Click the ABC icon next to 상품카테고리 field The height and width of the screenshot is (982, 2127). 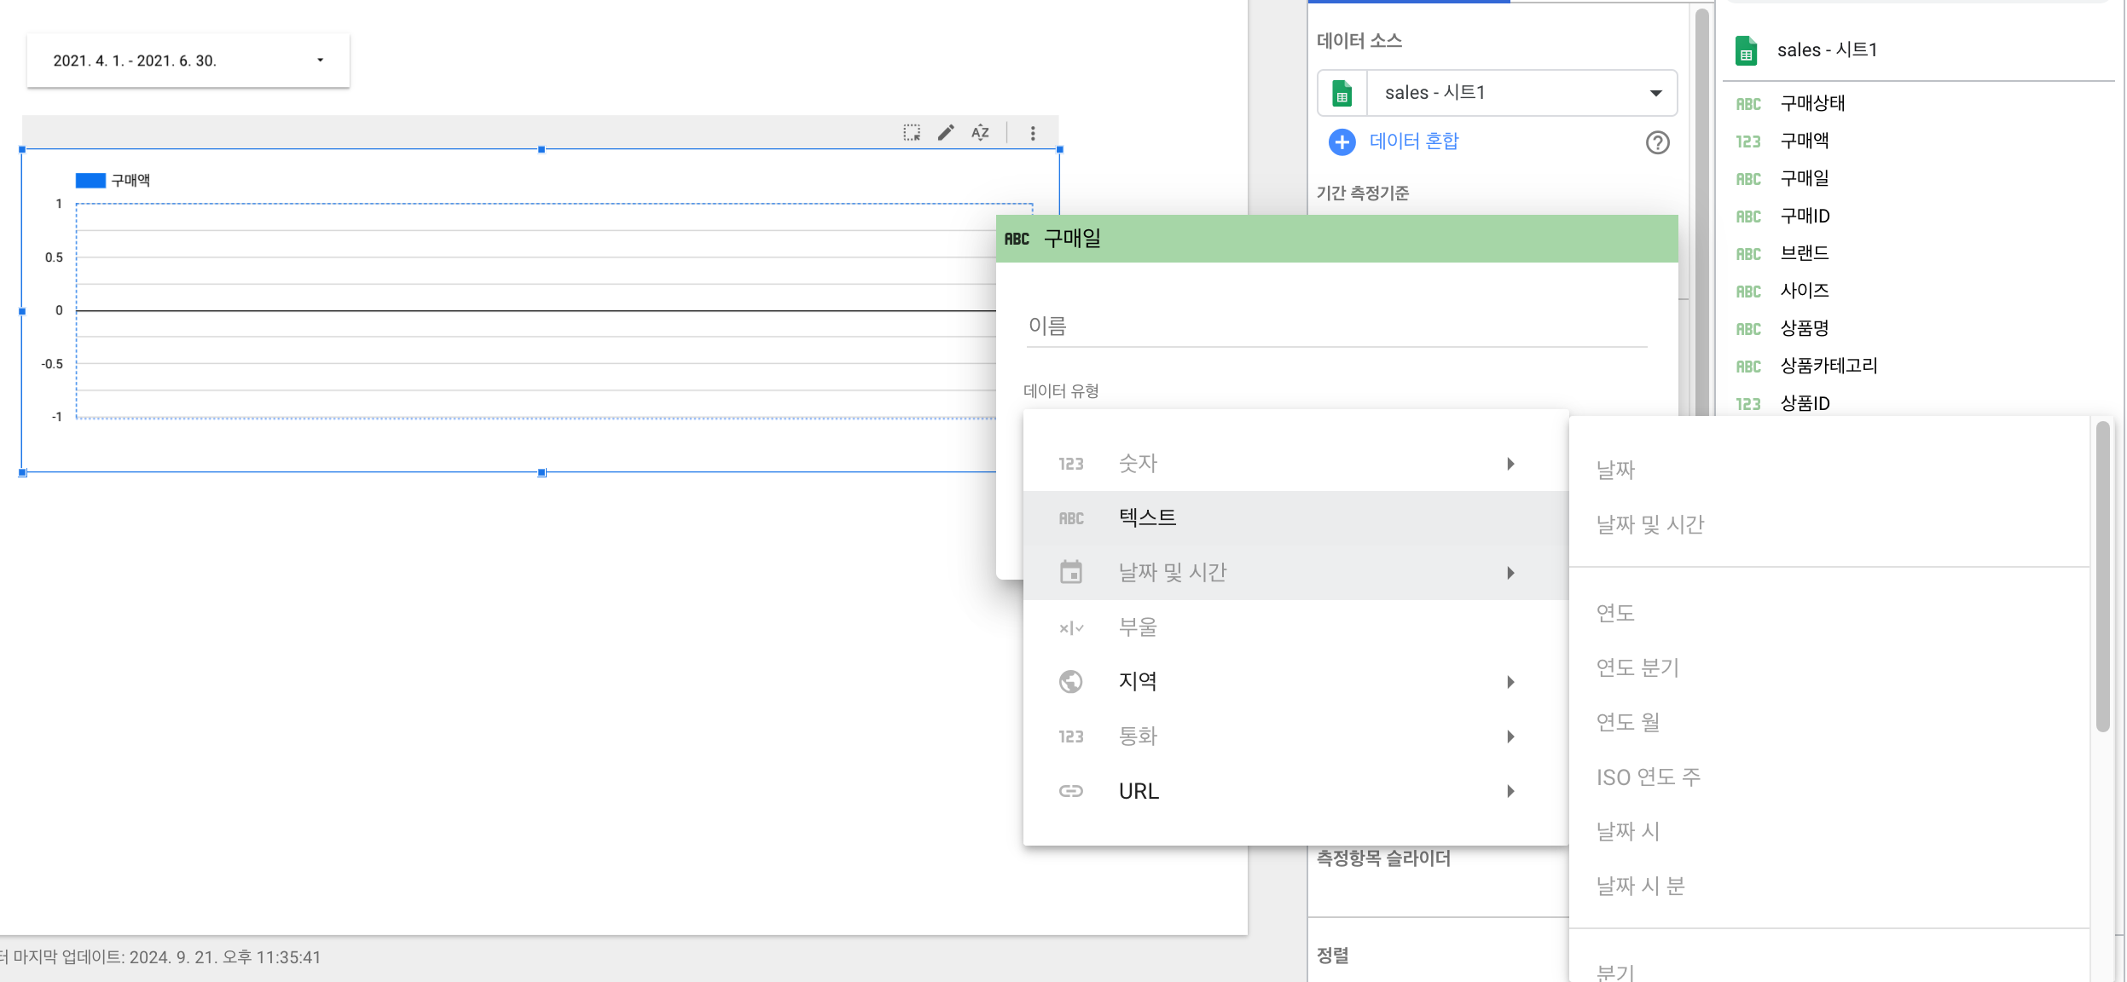1748,367
